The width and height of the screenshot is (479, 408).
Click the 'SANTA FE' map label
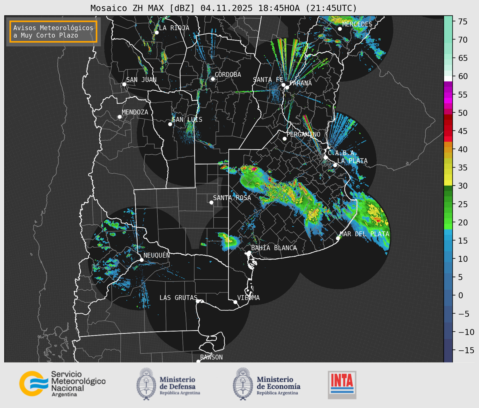[x=268, y=80]
